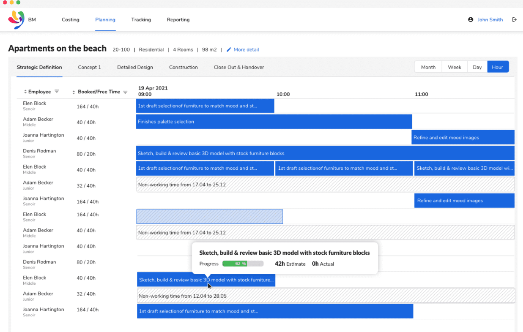523x332 pixels.
Task: Switch to the Concept 1 tab
Action: click(90, 67)
